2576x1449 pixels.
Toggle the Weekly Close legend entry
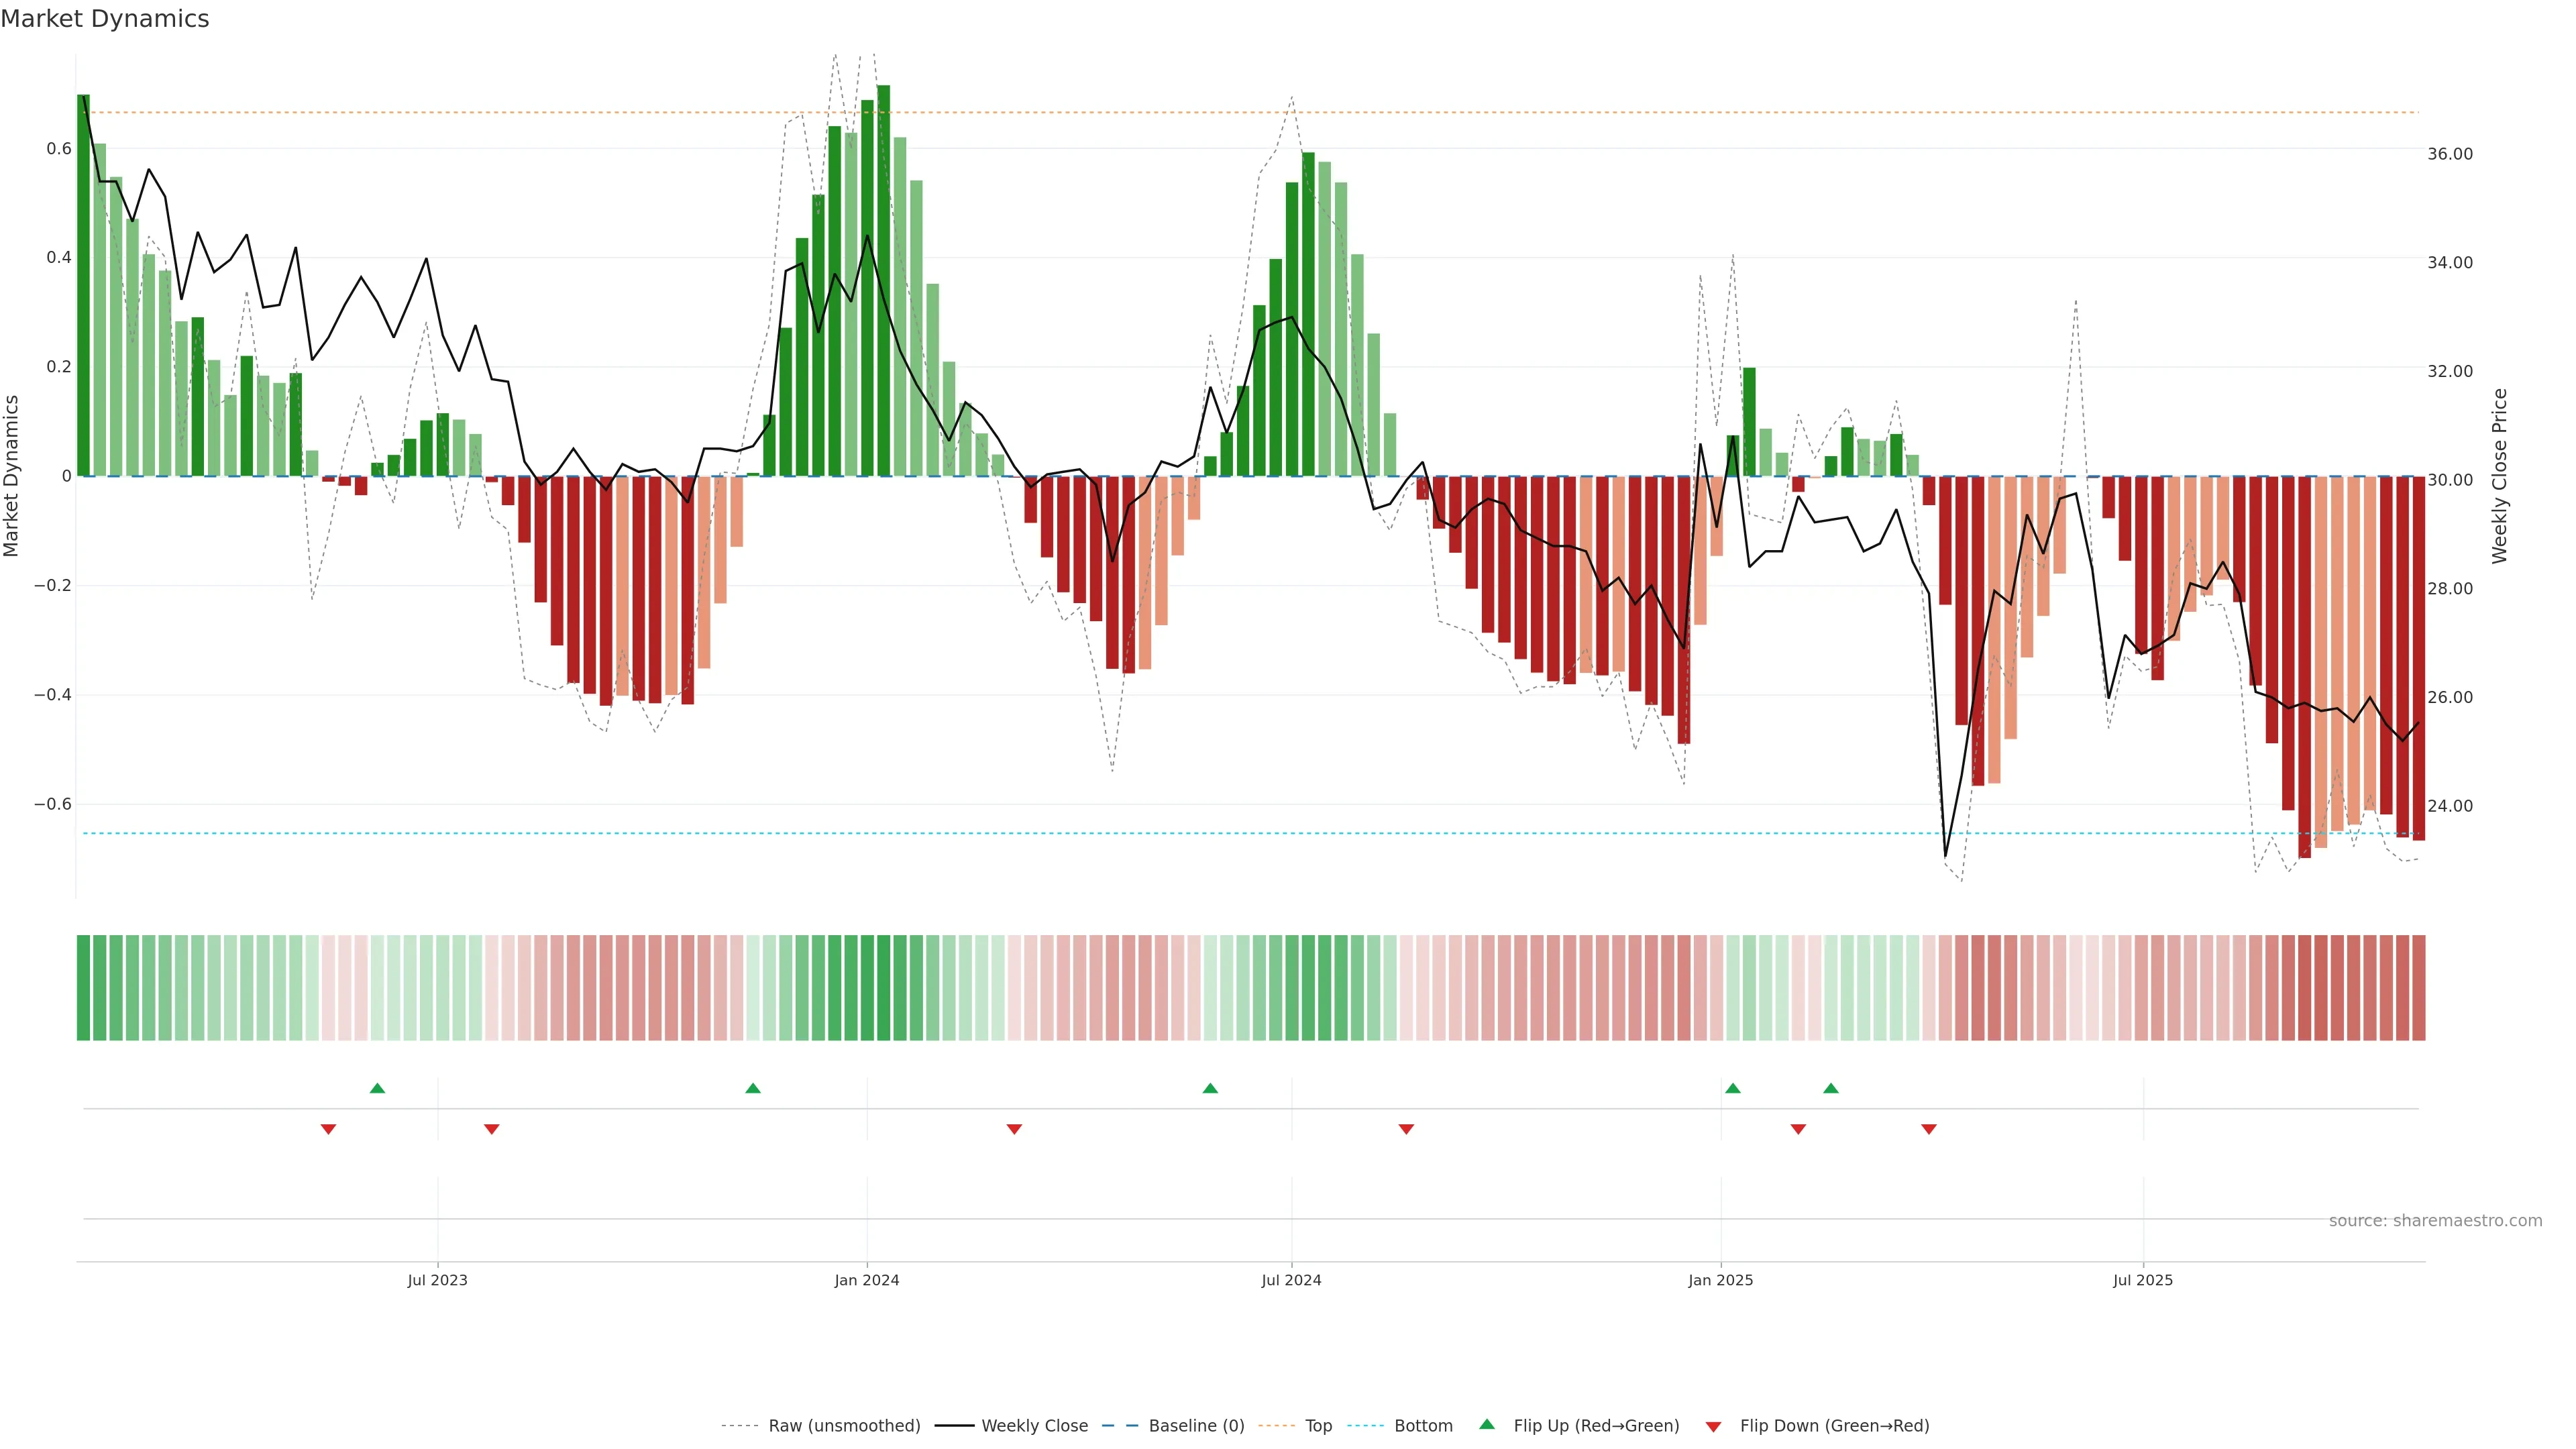pos(1034,1426)
